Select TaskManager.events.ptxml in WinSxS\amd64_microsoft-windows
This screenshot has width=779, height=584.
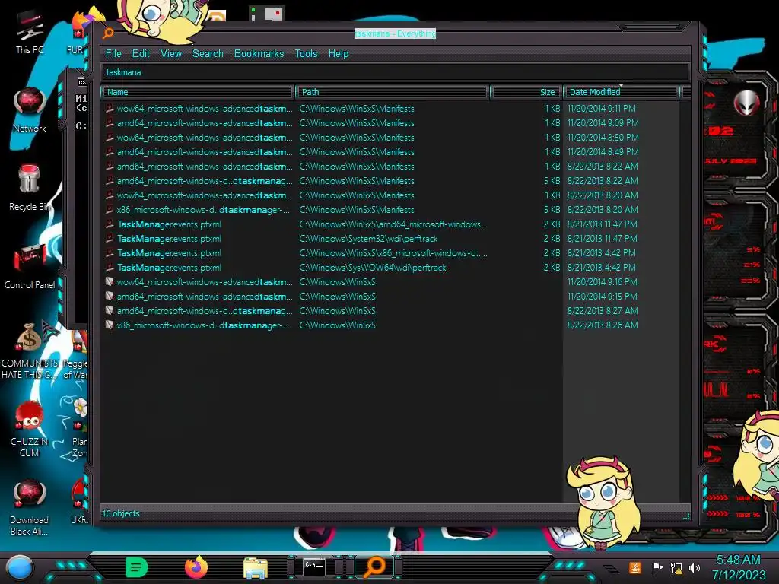pyautogui.click(x=169, y=224)
